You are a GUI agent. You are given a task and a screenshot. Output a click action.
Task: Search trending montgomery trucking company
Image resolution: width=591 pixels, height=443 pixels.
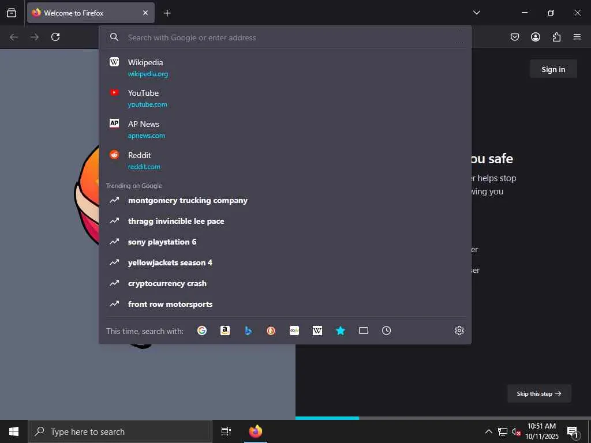coord(285,200)
